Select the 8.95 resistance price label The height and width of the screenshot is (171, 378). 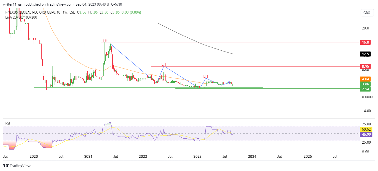[366, 67]
